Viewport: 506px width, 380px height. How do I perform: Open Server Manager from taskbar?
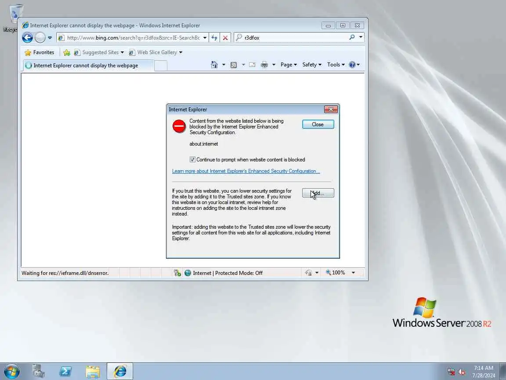pyautogui.click(x=38, y=371)
